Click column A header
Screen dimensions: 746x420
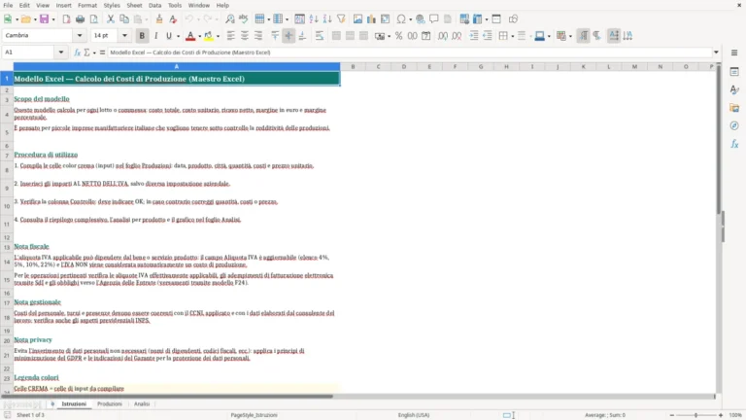(x=177, y=67)
